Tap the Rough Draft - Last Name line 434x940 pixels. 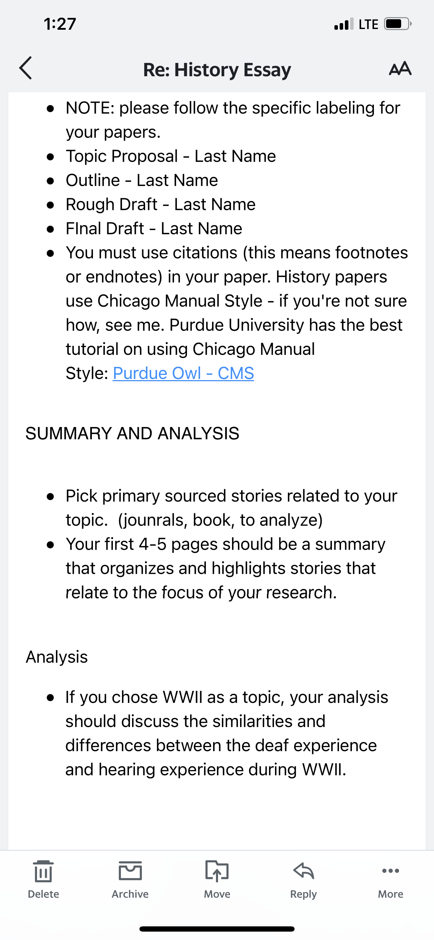point(160,204)
